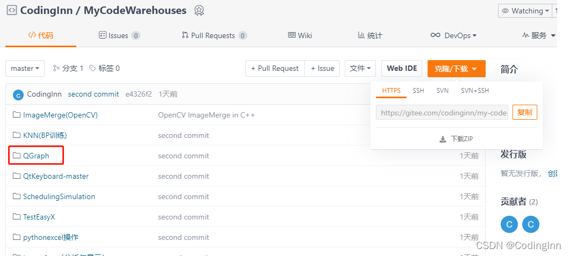Click the second contributor avatar
Image resolution: width=569 pixels, height=256 pixels.
tap(531, 224)
